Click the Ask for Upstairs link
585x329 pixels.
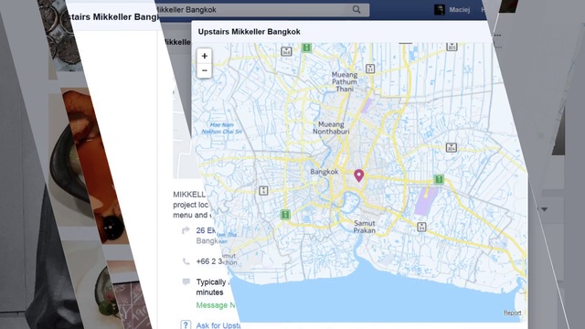tap(218, 325)
